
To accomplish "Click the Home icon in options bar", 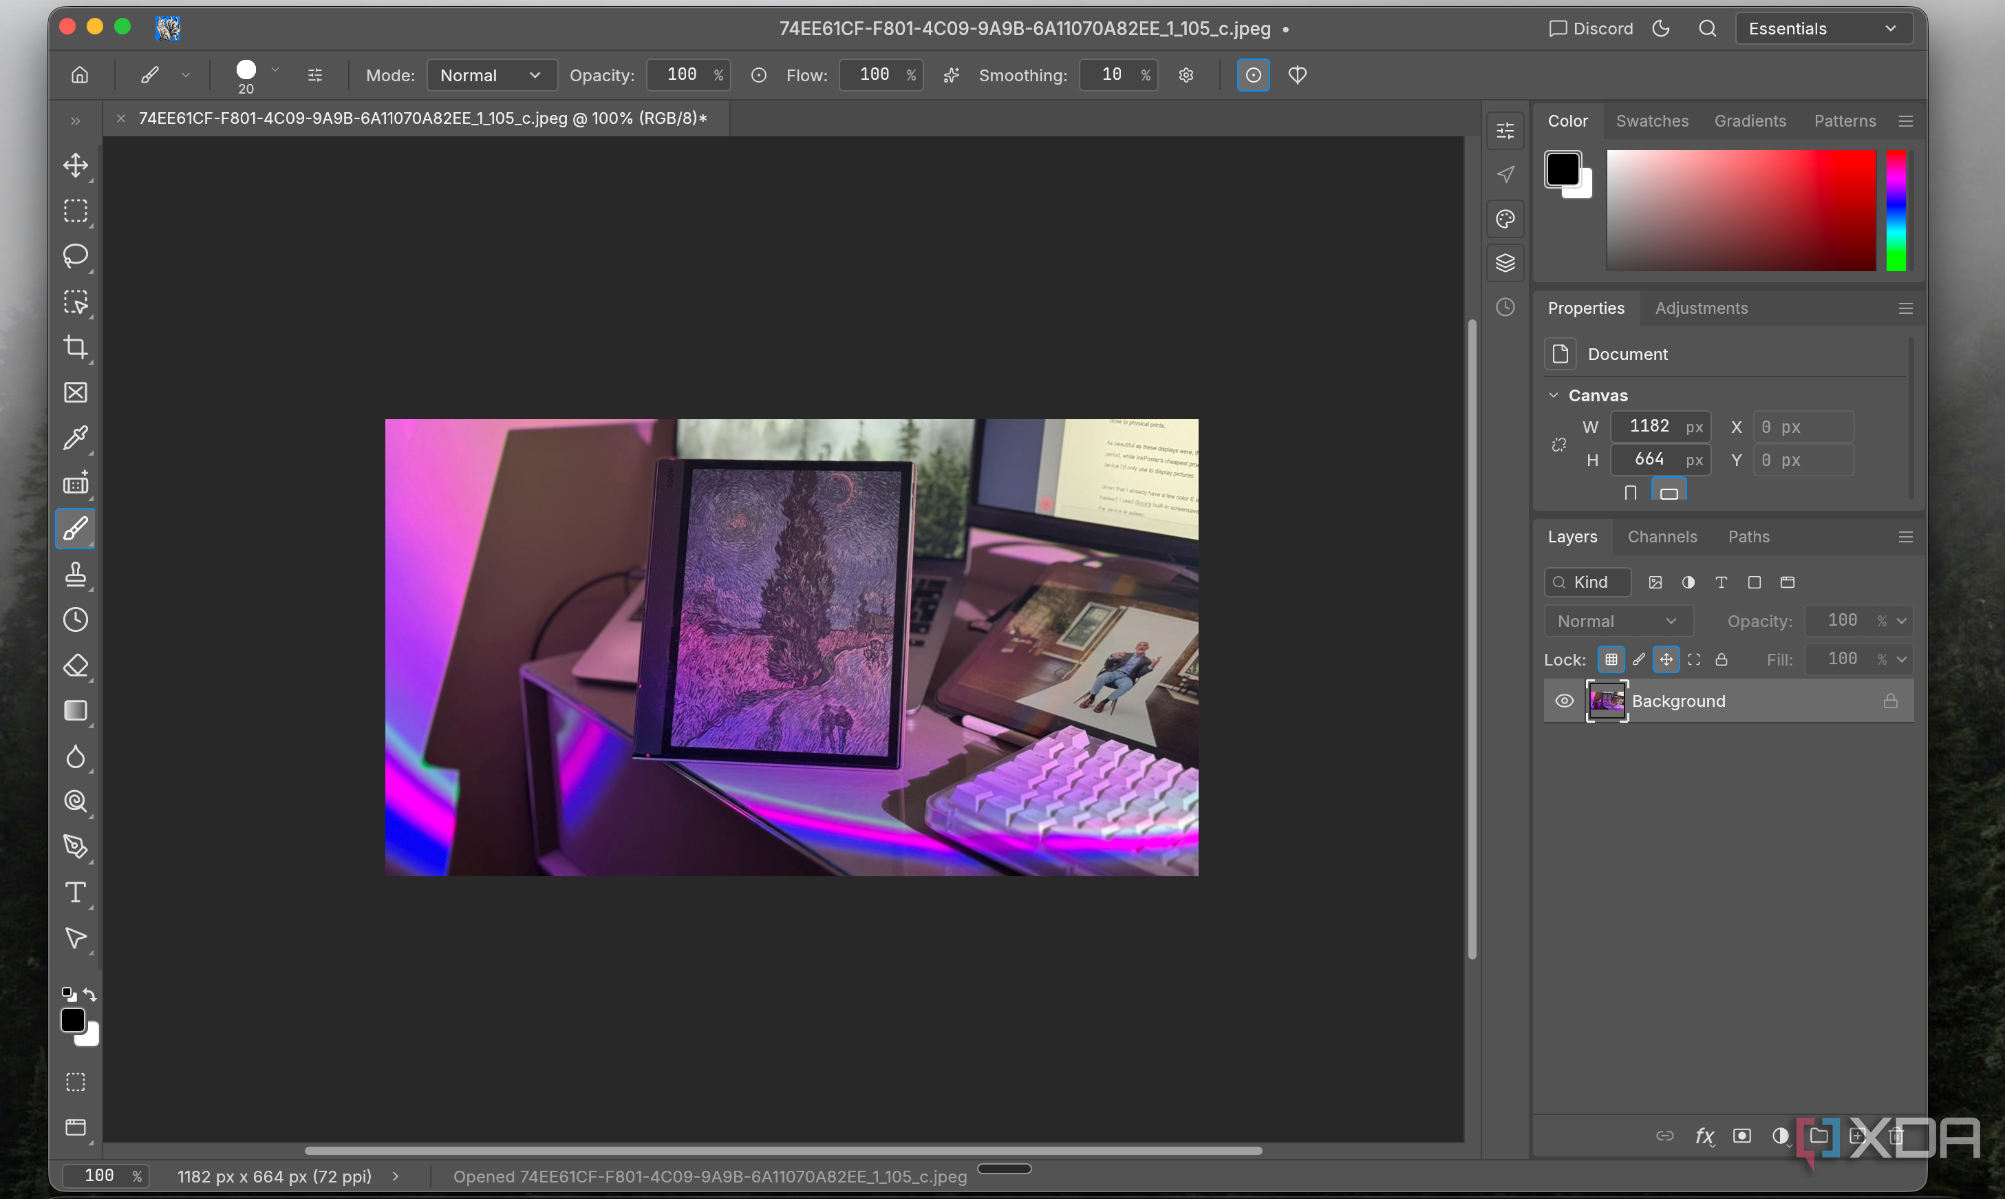I will click(x=79, y=75).
